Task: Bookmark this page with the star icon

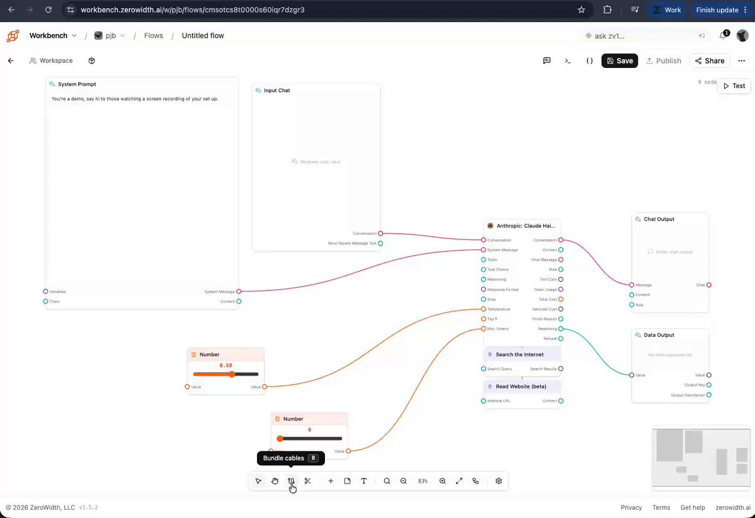Action: pos(581,9)
